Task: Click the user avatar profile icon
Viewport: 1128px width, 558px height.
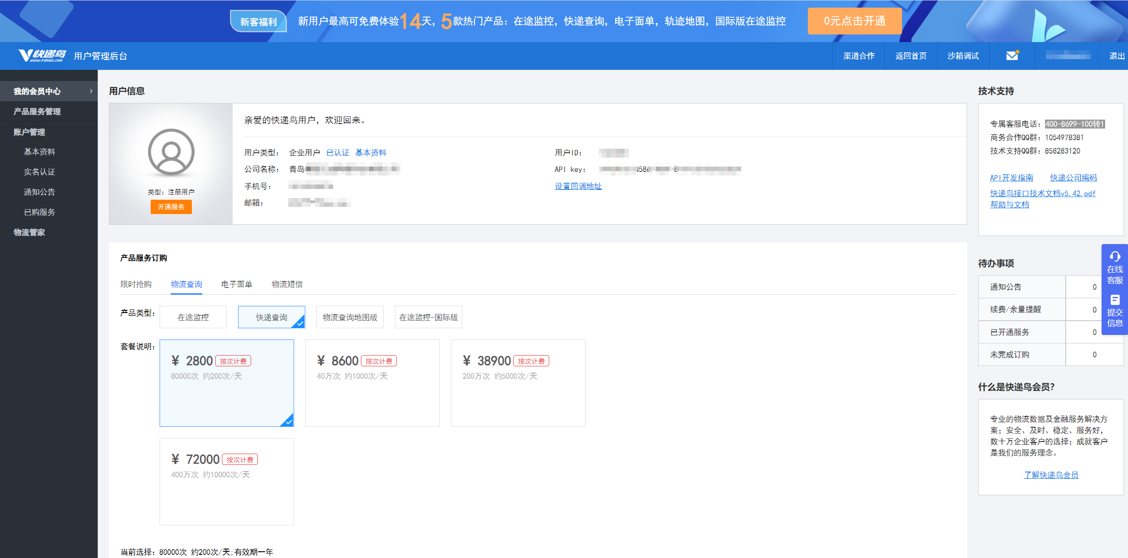Action: [171, 152]
